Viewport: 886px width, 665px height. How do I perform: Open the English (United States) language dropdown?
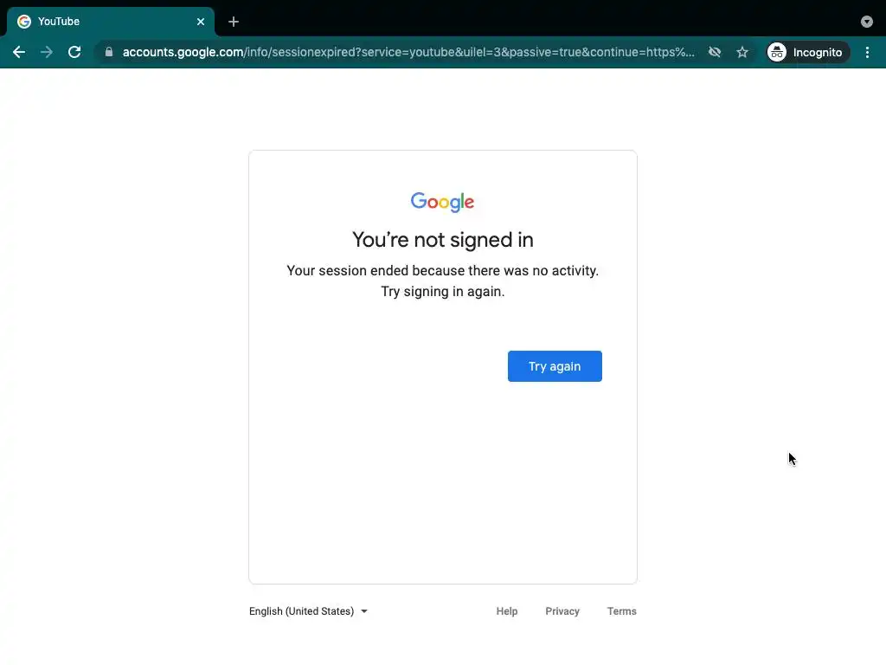[x=309, y=611]
